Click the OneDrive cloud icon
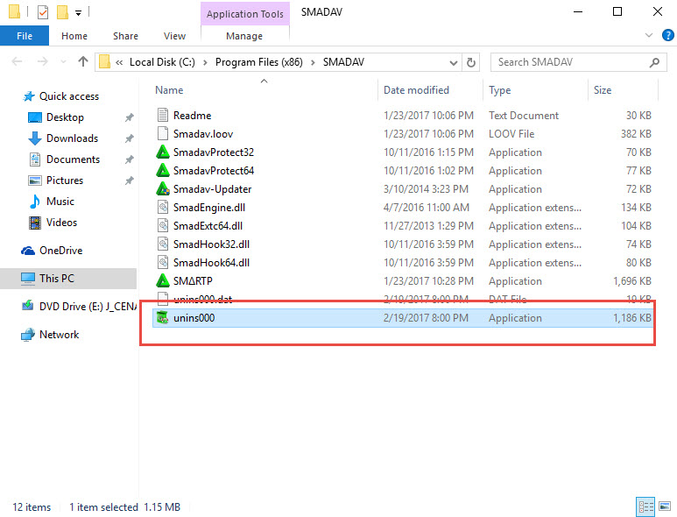The height and width of the screenshot is (517, 677). (x=28, y=251)
